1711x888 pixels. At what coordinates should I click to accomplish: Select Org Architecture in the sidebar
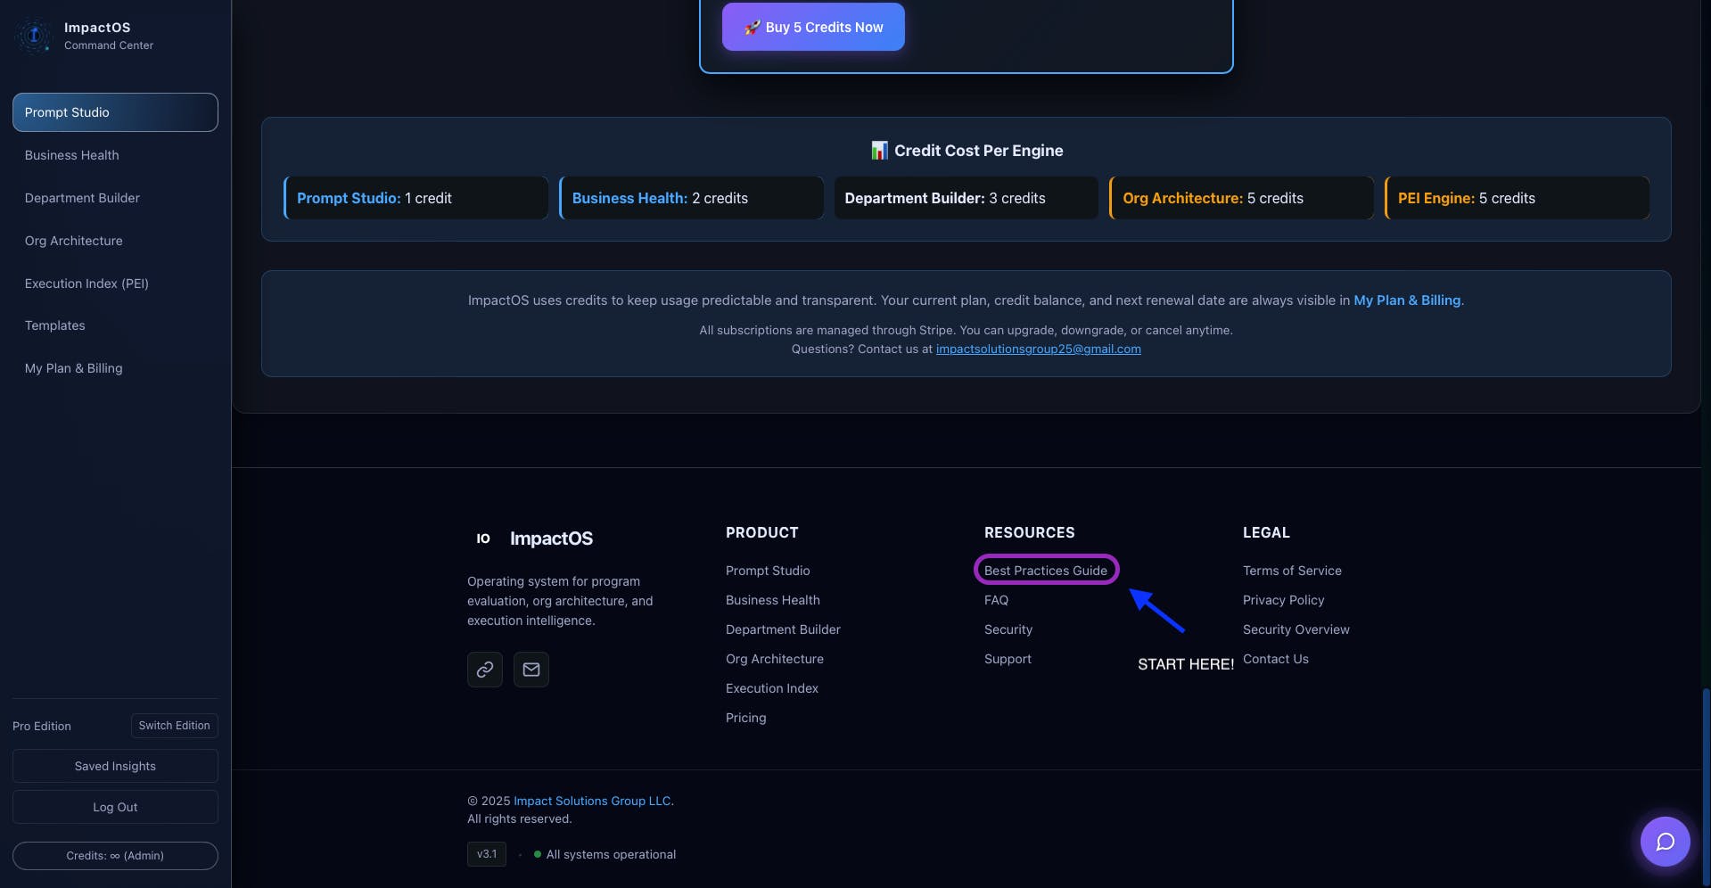click(115, 241)
